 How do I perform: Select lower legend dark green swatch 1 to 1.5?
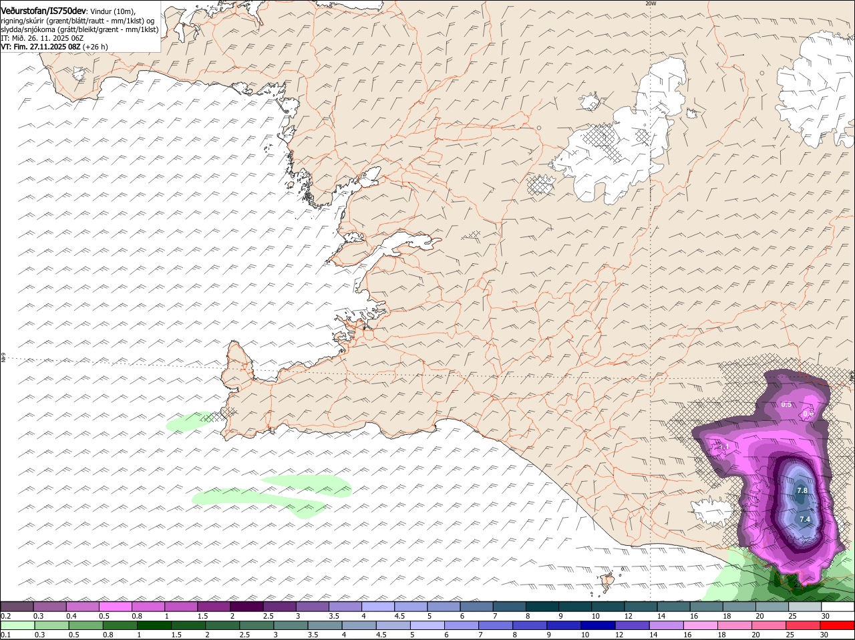tap(155, 625)
